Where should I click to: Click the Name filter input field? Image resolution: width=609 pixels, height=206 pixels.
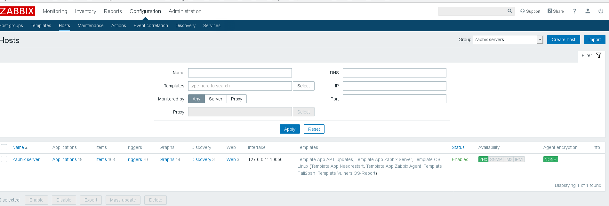240,73
